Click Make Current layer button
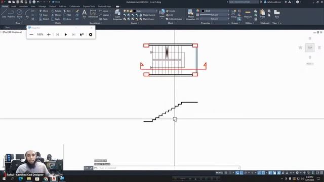Viewport: 324px width, 182px height. (147, 15)
